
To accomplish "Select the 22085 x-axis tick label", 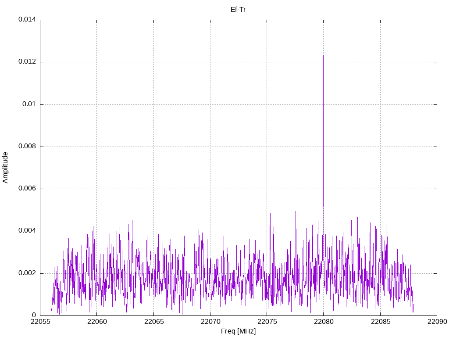I will pos(380,322).
